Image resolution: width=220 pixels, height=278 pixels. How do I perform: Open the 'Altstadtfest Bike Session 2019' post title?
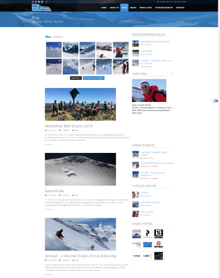[x=69, y=126]
